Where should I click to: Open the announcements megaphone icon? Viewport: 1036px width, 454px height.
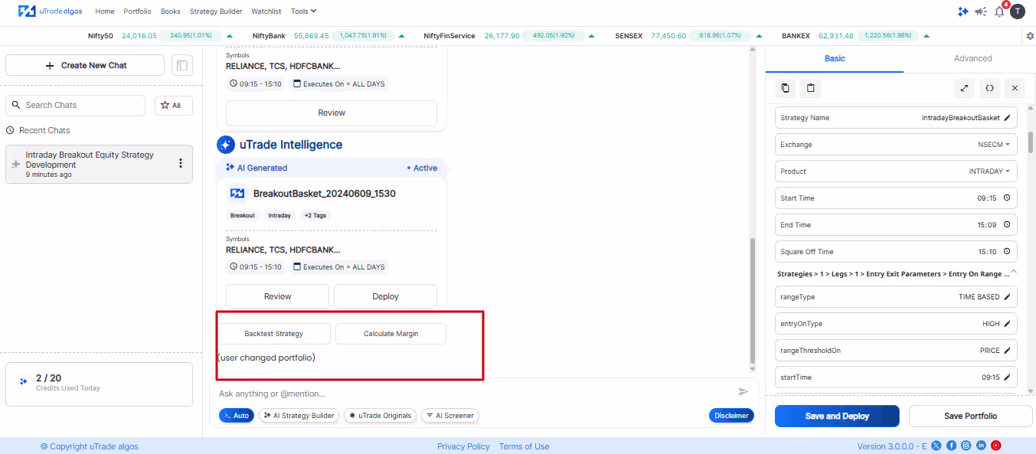tap(981, 11)
